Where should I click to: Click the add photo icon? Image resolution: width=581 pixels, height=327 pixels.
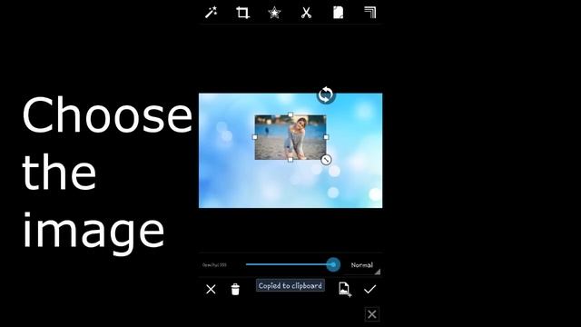click(345, 289)
